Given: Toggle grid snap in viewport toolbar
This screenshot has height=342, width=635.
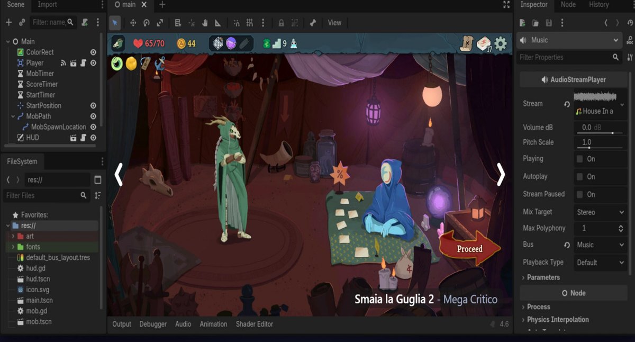Looking at the screenshot, I should point(250,23).
